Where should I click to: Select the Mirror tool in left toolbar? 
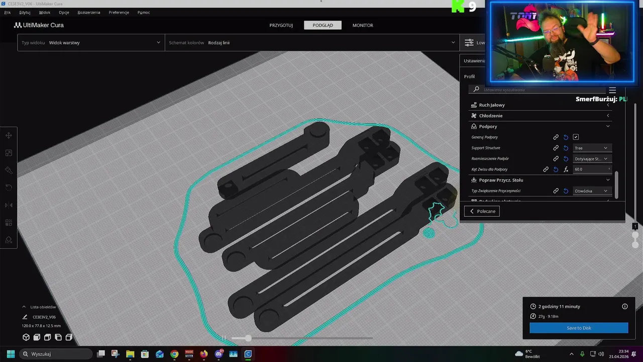point(9,205)
